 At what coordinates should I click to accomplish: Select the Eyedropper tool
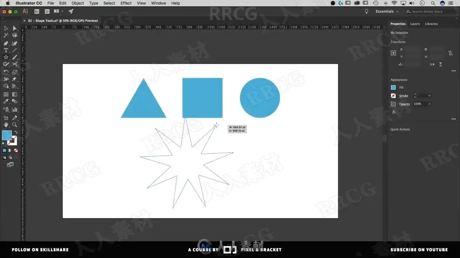(6, 102)
